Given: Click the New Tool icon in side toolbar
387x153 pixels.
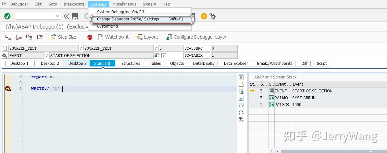Looking at the screenshot, I should pyautogui.click(x=241, y=84).
